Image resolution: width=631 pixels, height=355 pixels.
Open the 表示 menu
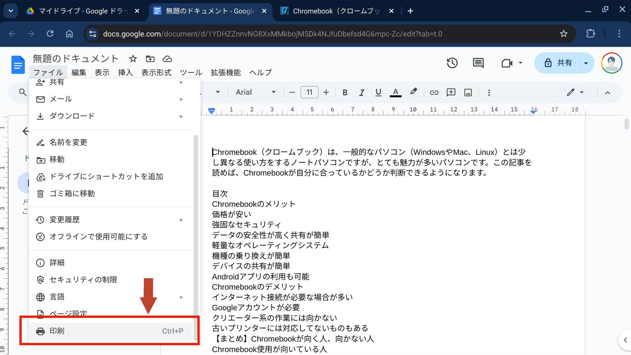pyautogui.click(x=102, y=72)
